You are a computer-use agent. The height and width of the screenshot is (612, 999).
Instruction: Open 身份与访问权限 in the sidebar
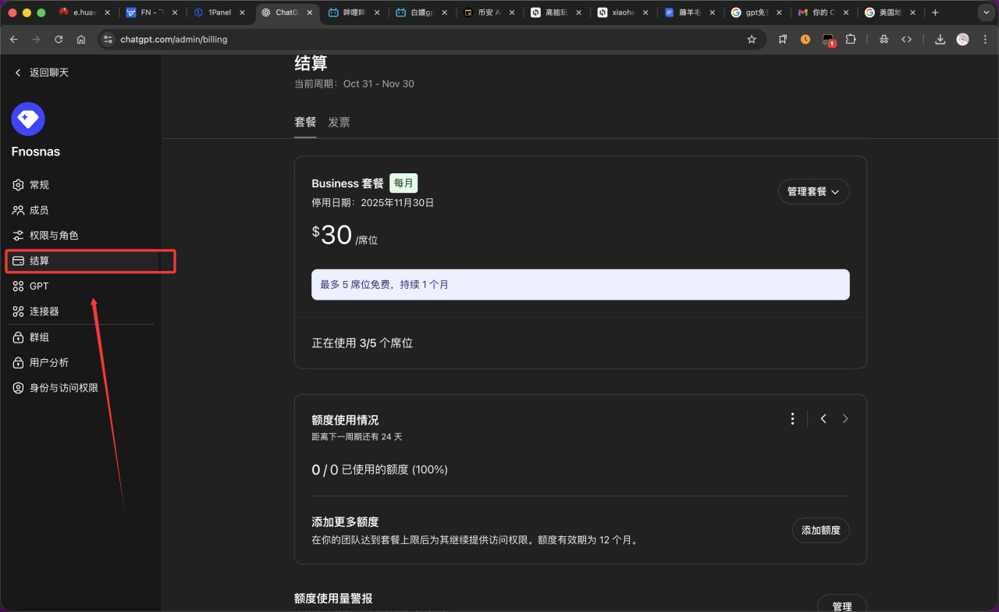(81, 387)
